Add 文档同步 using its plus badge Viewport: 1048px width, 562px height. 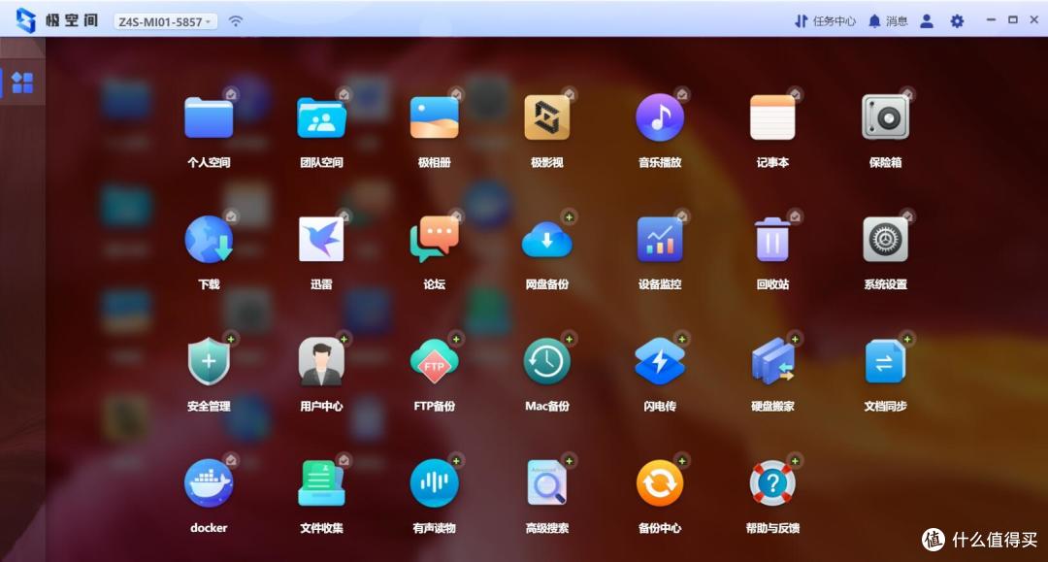[x=907, y=339]
